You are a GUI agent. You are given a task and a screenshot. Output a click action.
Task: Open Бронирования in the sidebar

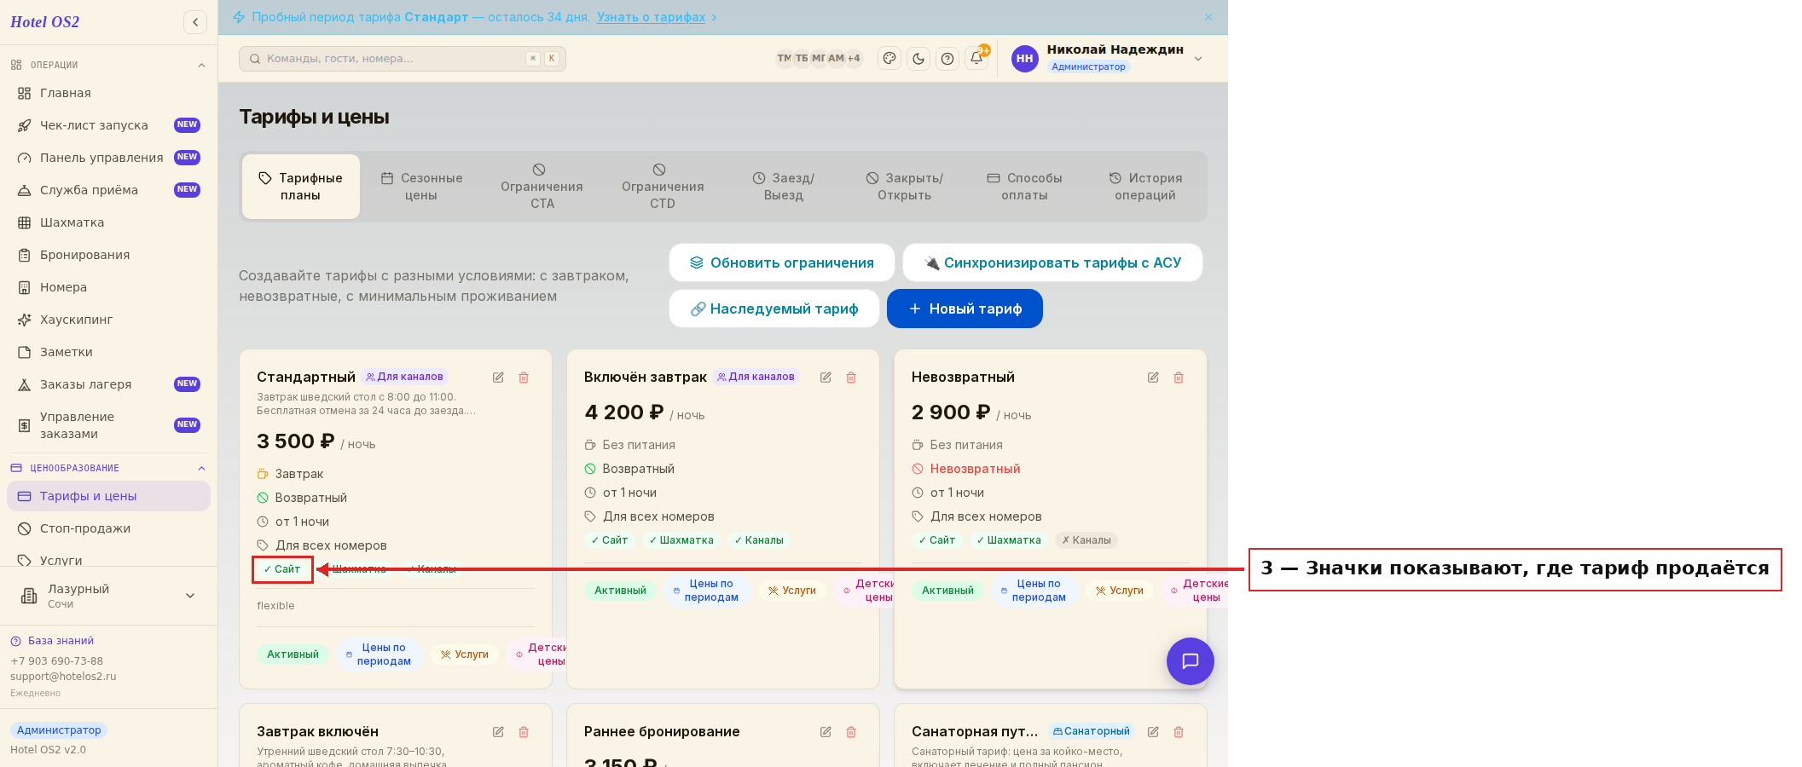click(x=108, y=255)
